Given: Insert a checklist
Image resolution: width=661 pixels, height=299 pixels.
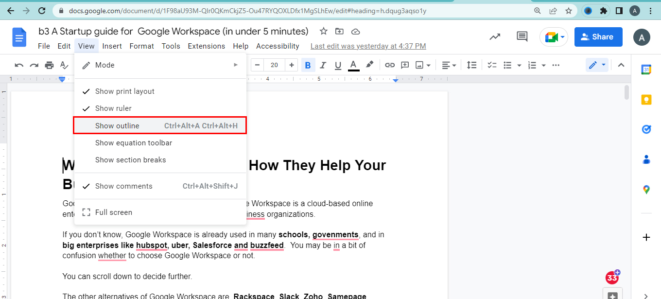Looking at the screenshot, I should click(492, 65).
